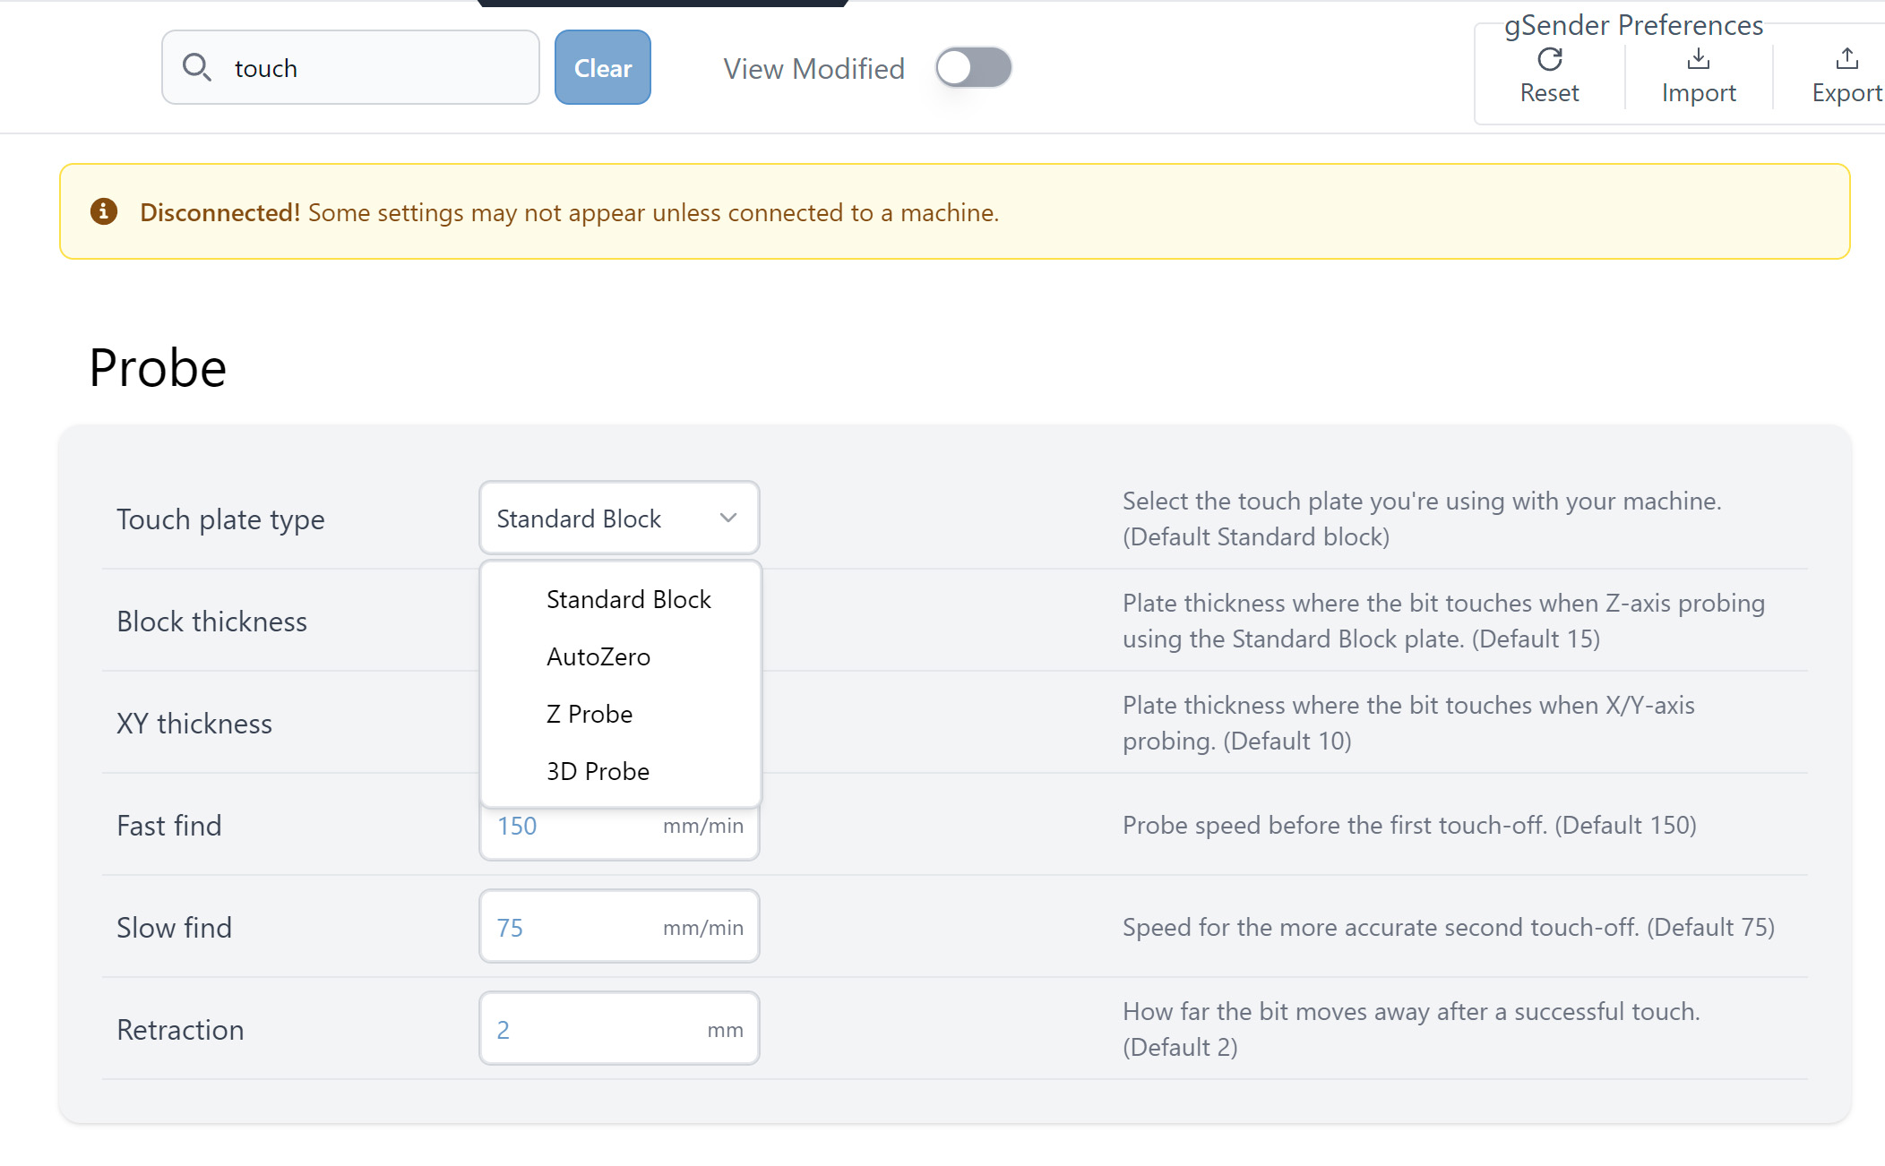
Task: Click the info icon in Disconnected banner
Action: point(104,211)
